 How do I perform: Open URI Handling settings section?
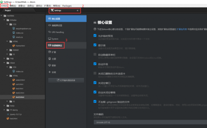click(x=66, y=32)
